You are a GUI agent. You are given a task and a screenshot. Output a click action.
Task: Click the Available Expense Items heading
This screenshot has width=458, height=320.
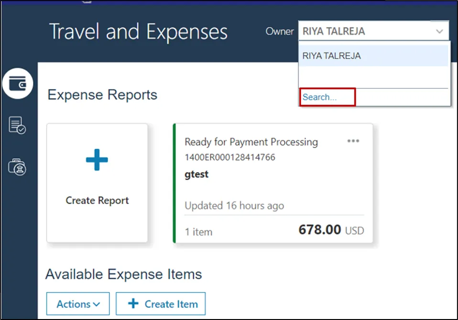coord(123,274)
